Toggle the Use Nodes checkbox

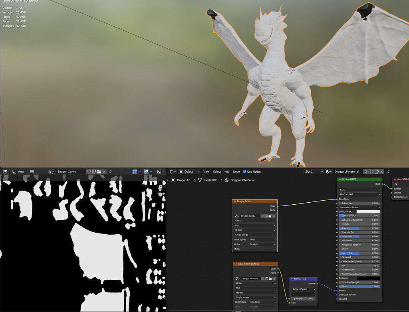coord(245,171)
